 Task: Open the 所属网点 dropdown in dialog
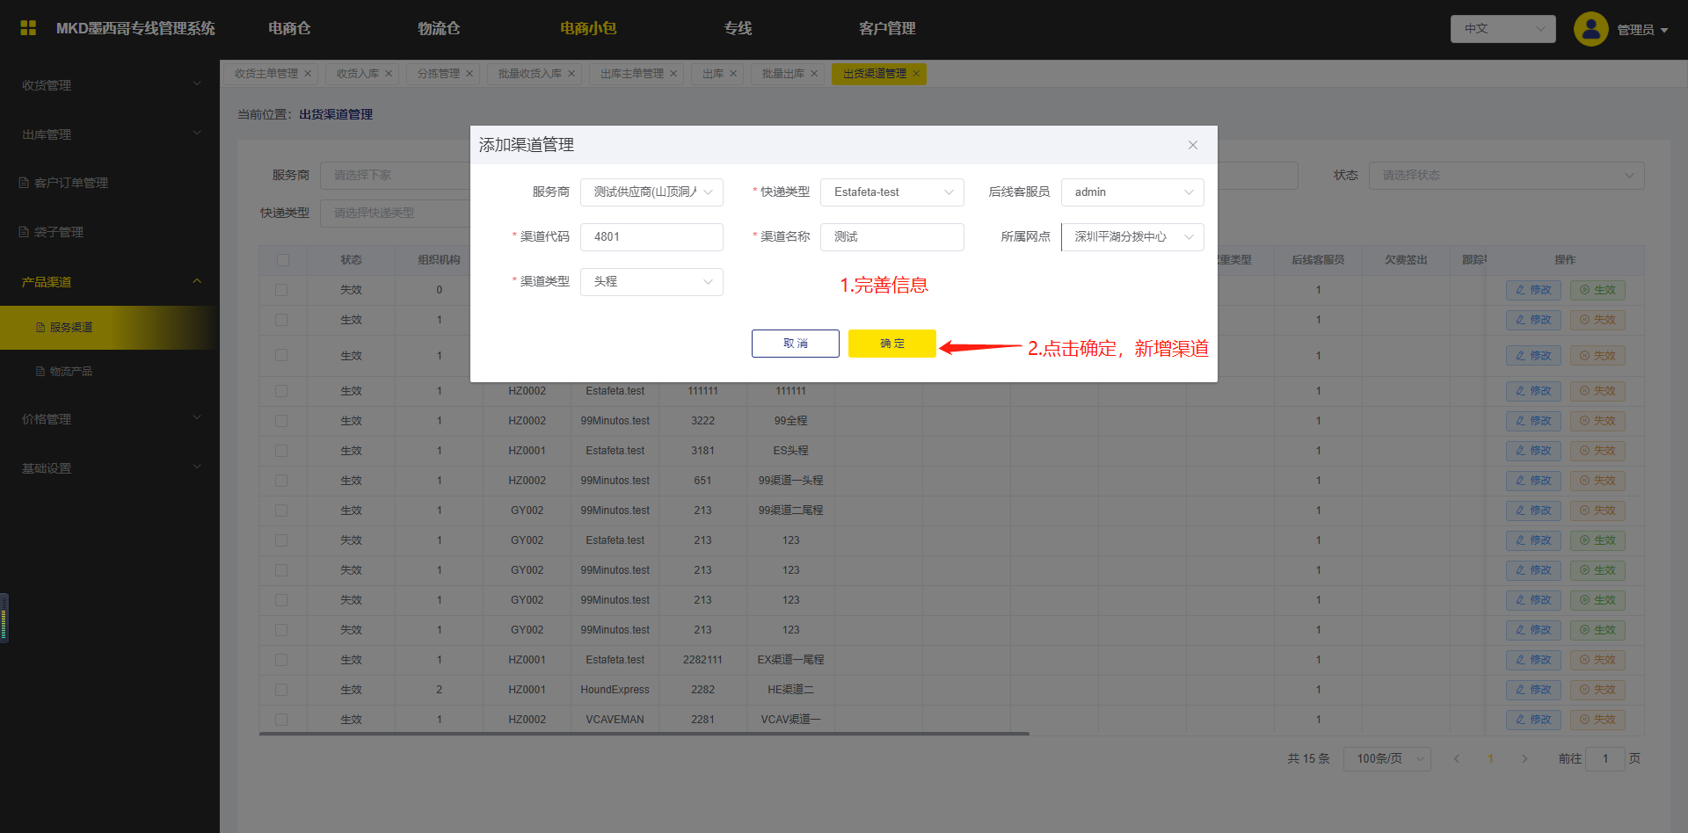(1132, 237)
